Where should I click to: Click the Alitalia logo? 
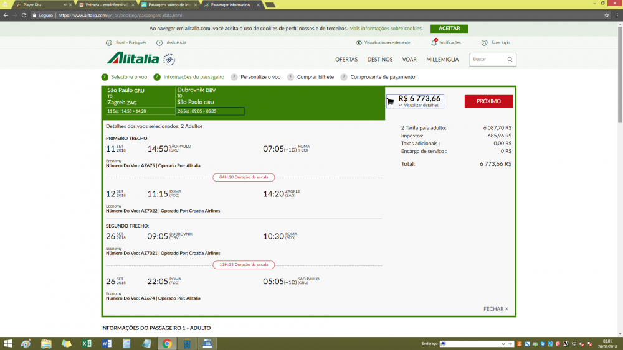point(133,59)
